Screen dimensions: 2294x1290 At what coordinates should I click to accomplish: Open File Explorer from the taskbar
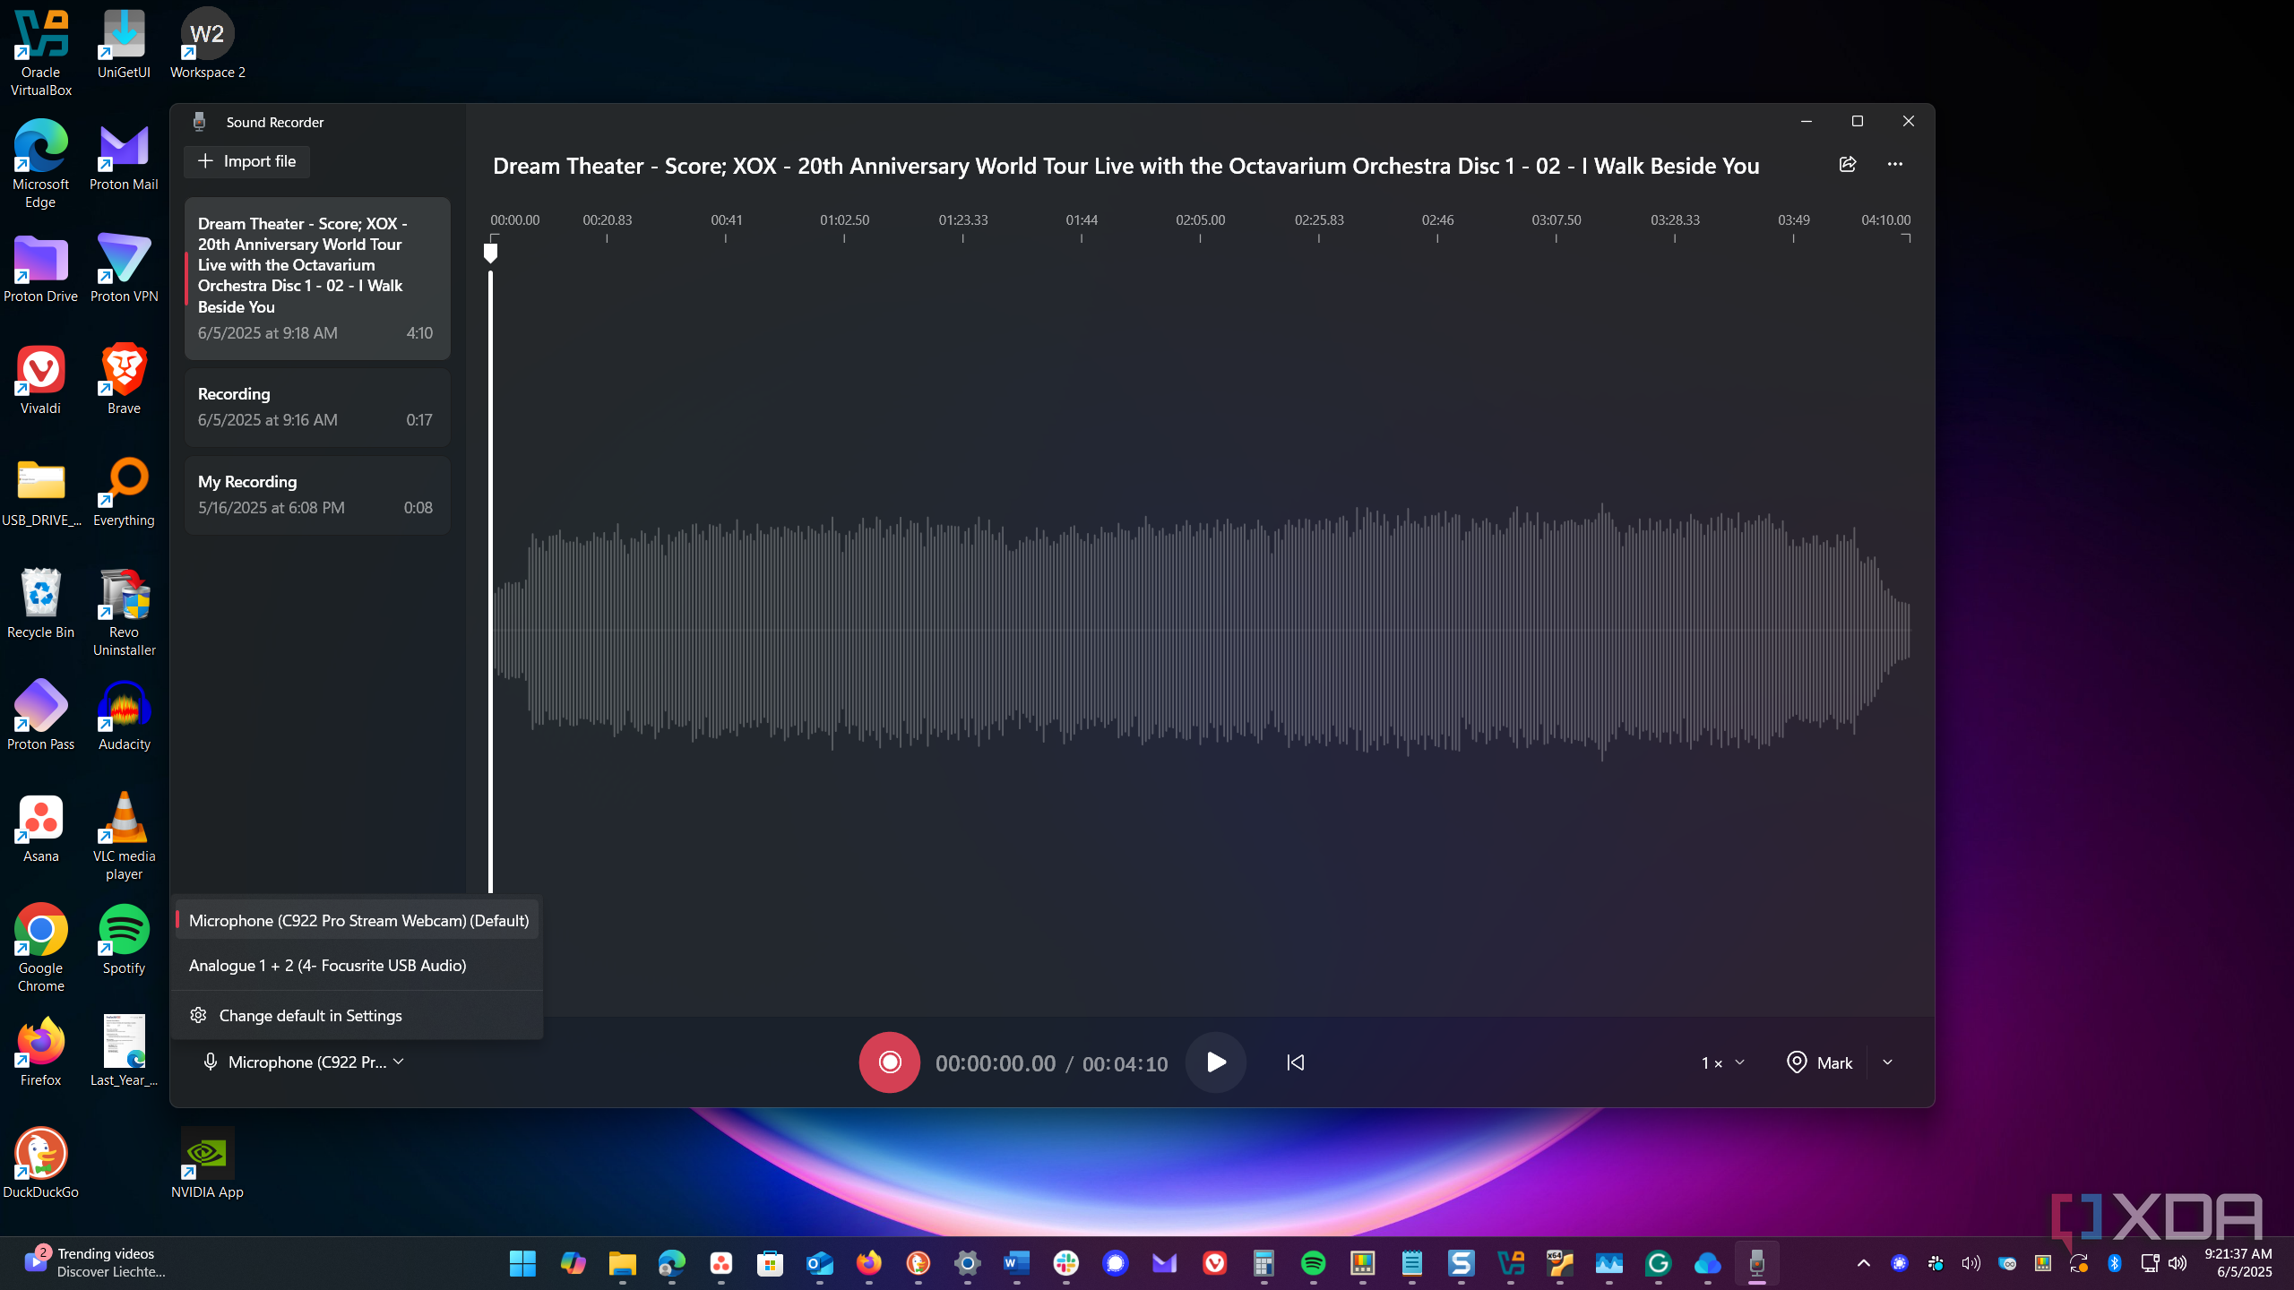point(622,1263)
